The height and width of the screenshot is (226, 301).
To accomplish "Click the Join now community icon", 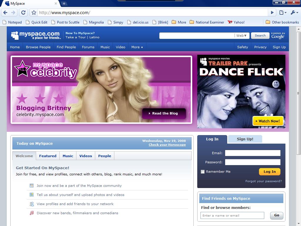I will click(x=31, y=186).
